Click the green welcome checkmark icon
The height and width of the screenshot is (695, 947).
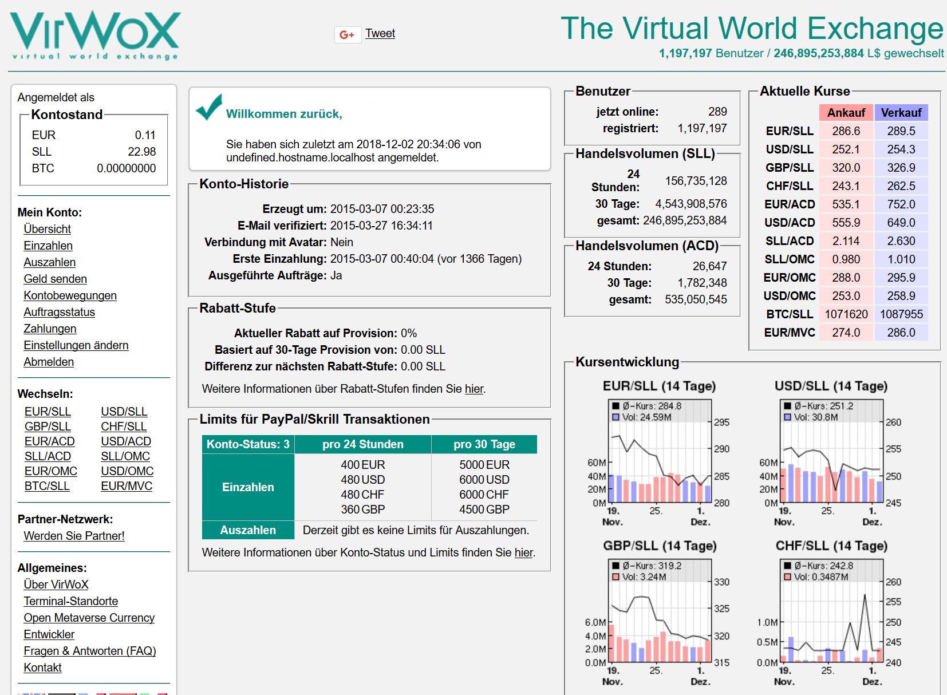point(209,107)
